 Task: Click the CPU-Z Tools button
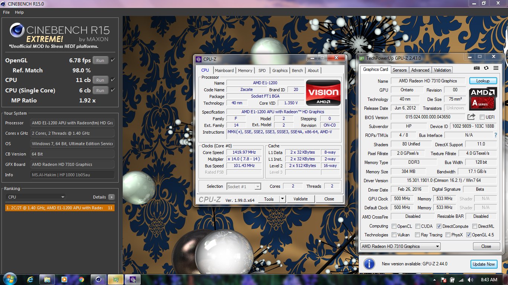(x=269, y=199)
